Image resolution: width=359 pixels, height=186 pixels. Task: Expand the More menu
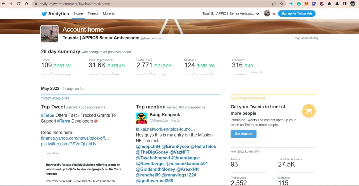109,13
